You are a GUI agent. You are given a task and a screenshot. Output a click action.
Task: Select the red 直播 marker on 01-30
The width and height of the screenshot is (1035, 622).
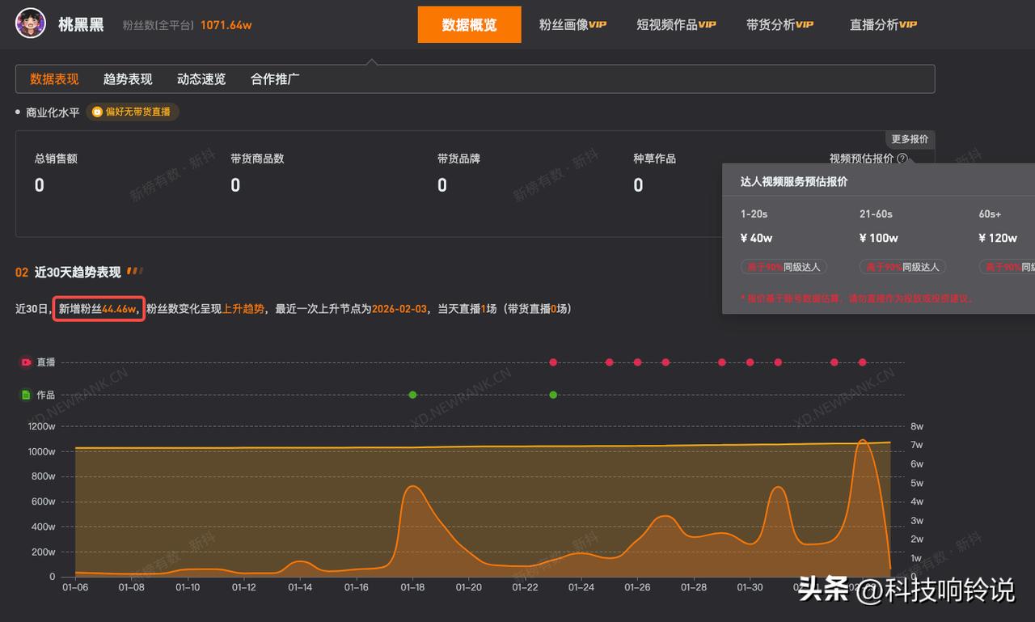[x=750, y=362]
